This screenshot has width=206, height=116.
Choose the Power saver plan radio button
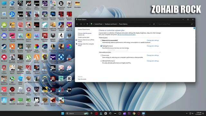(101, 55)
